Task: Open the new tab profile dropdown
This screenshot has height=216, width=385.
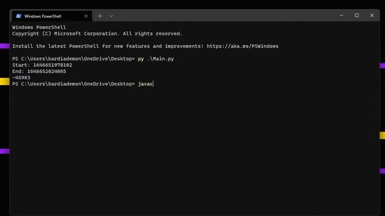Action: tap(111, 16)
